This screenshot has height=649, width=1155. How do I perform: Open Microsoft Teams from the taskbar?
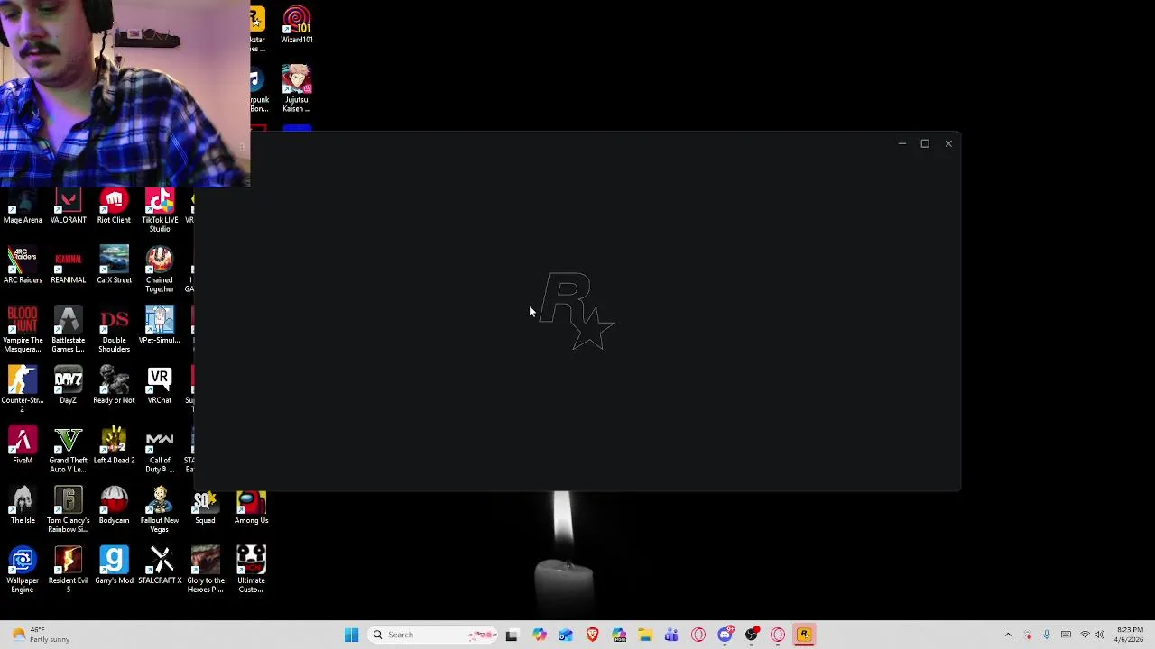click(671, 635)
